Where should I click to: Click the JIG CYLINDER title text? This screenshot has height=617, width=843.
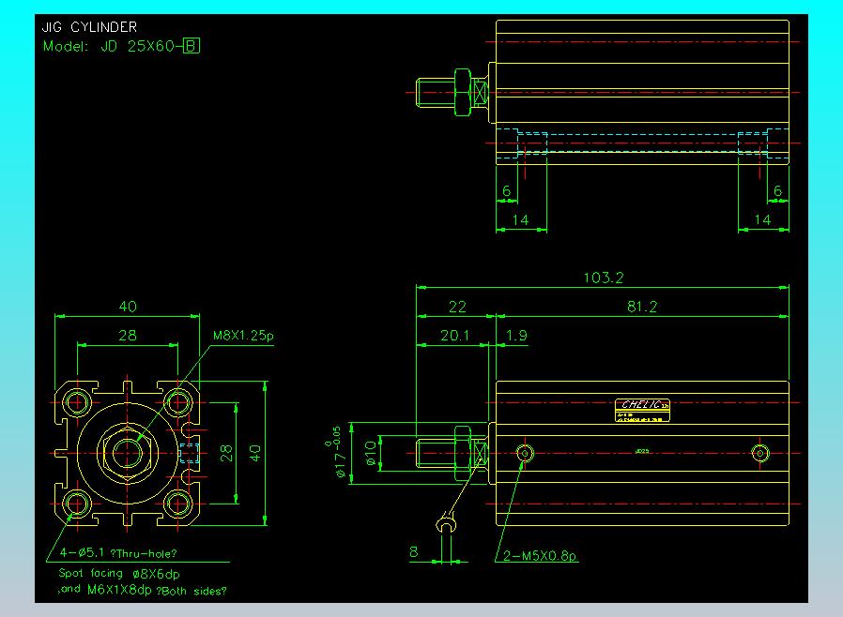pyautogui.click(x=89, y=27)
